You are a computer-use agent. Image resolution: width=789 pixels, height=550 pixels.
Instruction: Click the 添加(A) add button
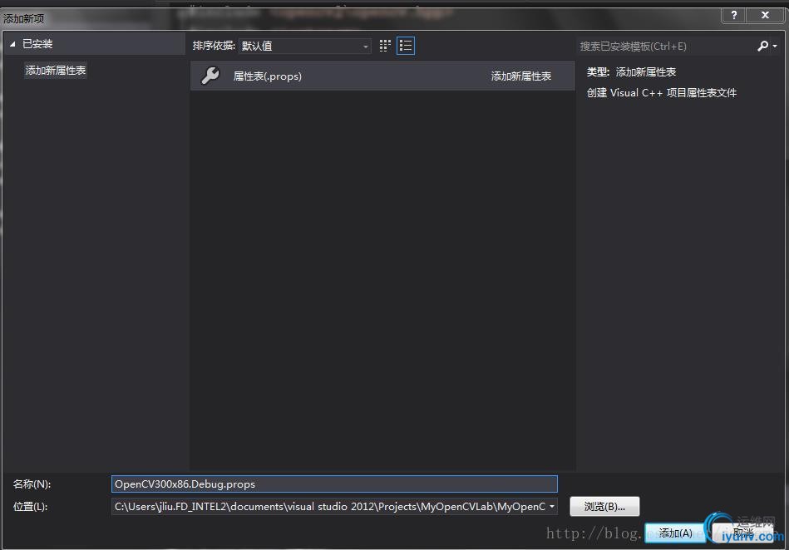[x=675, y=533]
